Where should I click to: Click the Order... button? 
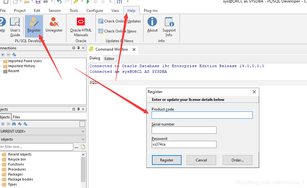(237, 160)
